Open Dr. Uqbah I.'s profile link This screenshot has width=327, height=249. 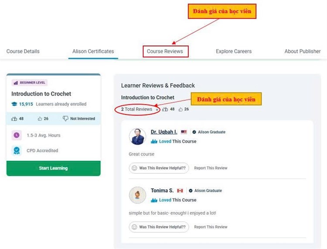click(164, 132)
